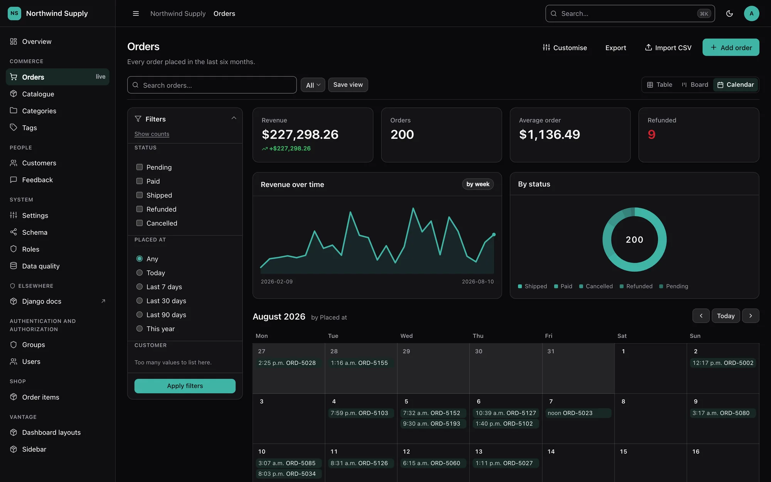
Task: Collapse the Filters panel chevron
Action: point(234,118)
